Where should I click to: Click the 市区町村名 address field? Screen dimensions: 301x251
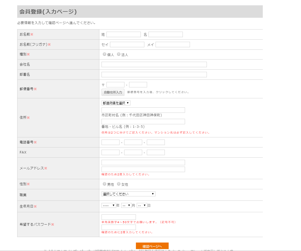tap(143, 110)
